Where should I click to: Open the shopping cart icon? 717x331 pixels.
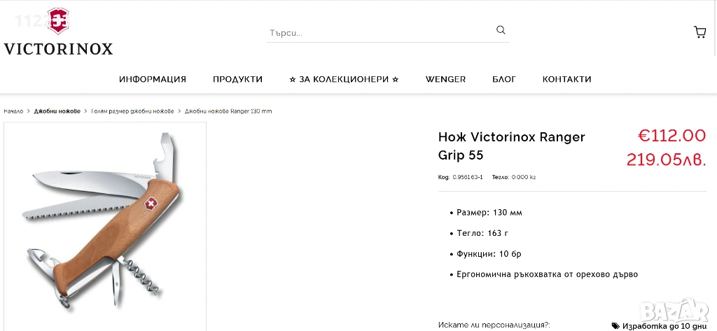point(699,32)
